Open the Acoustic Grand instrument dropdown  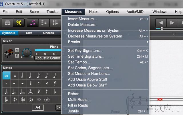(x=48, y=58)
